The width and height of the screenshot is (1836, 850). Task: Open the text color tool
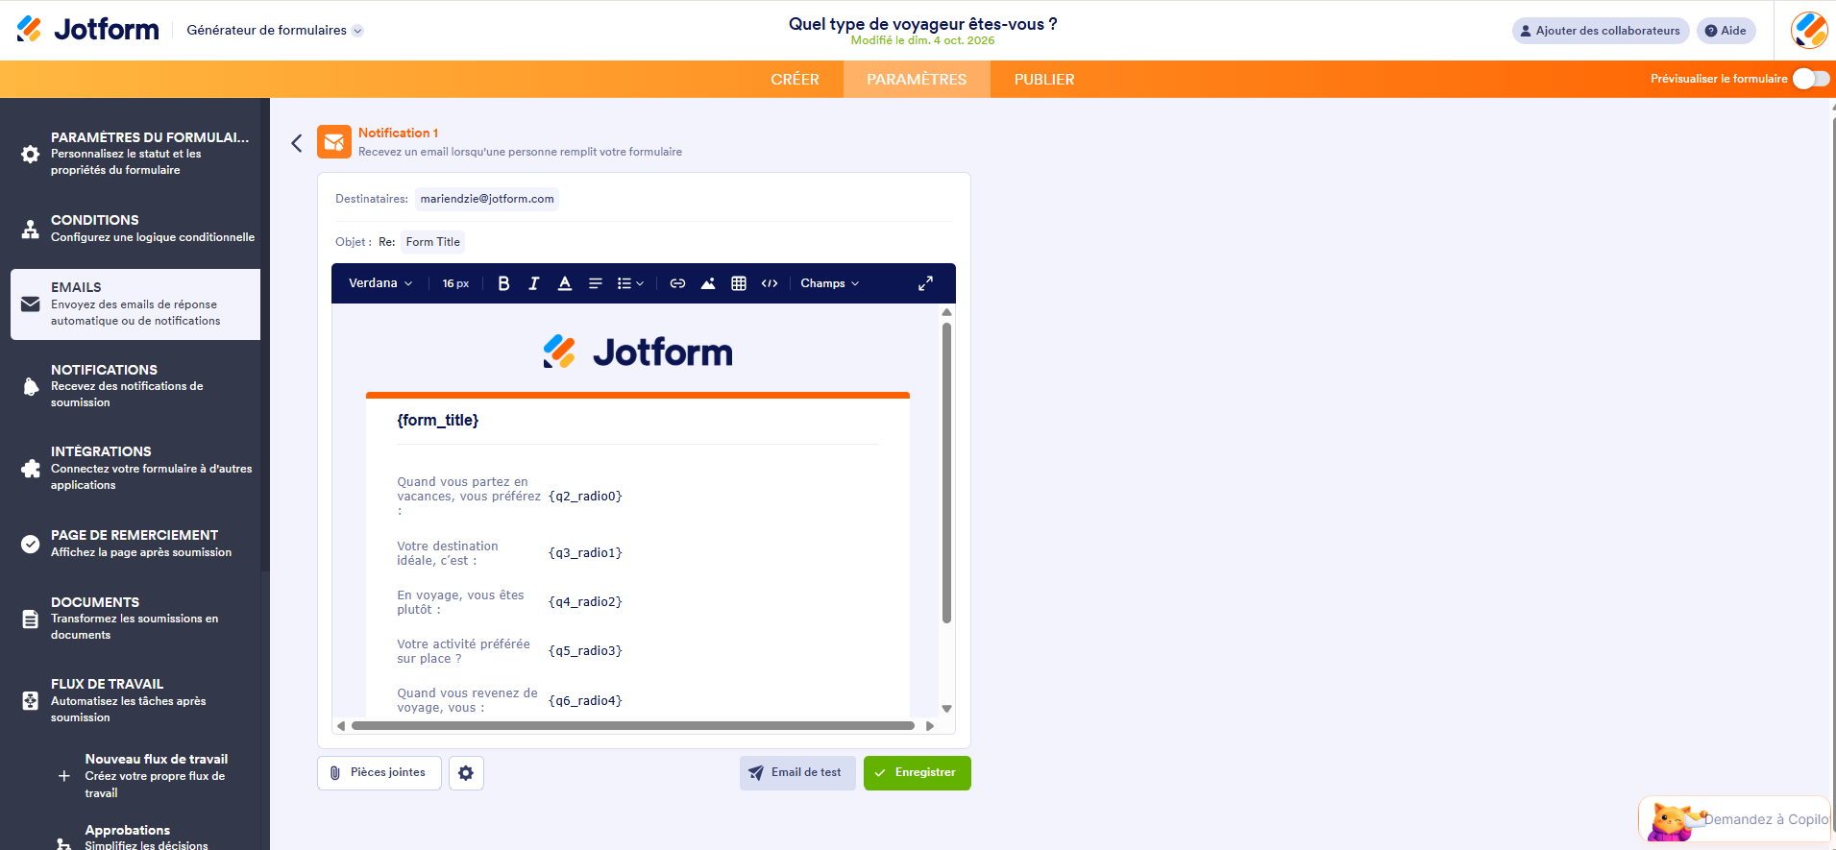565,283
